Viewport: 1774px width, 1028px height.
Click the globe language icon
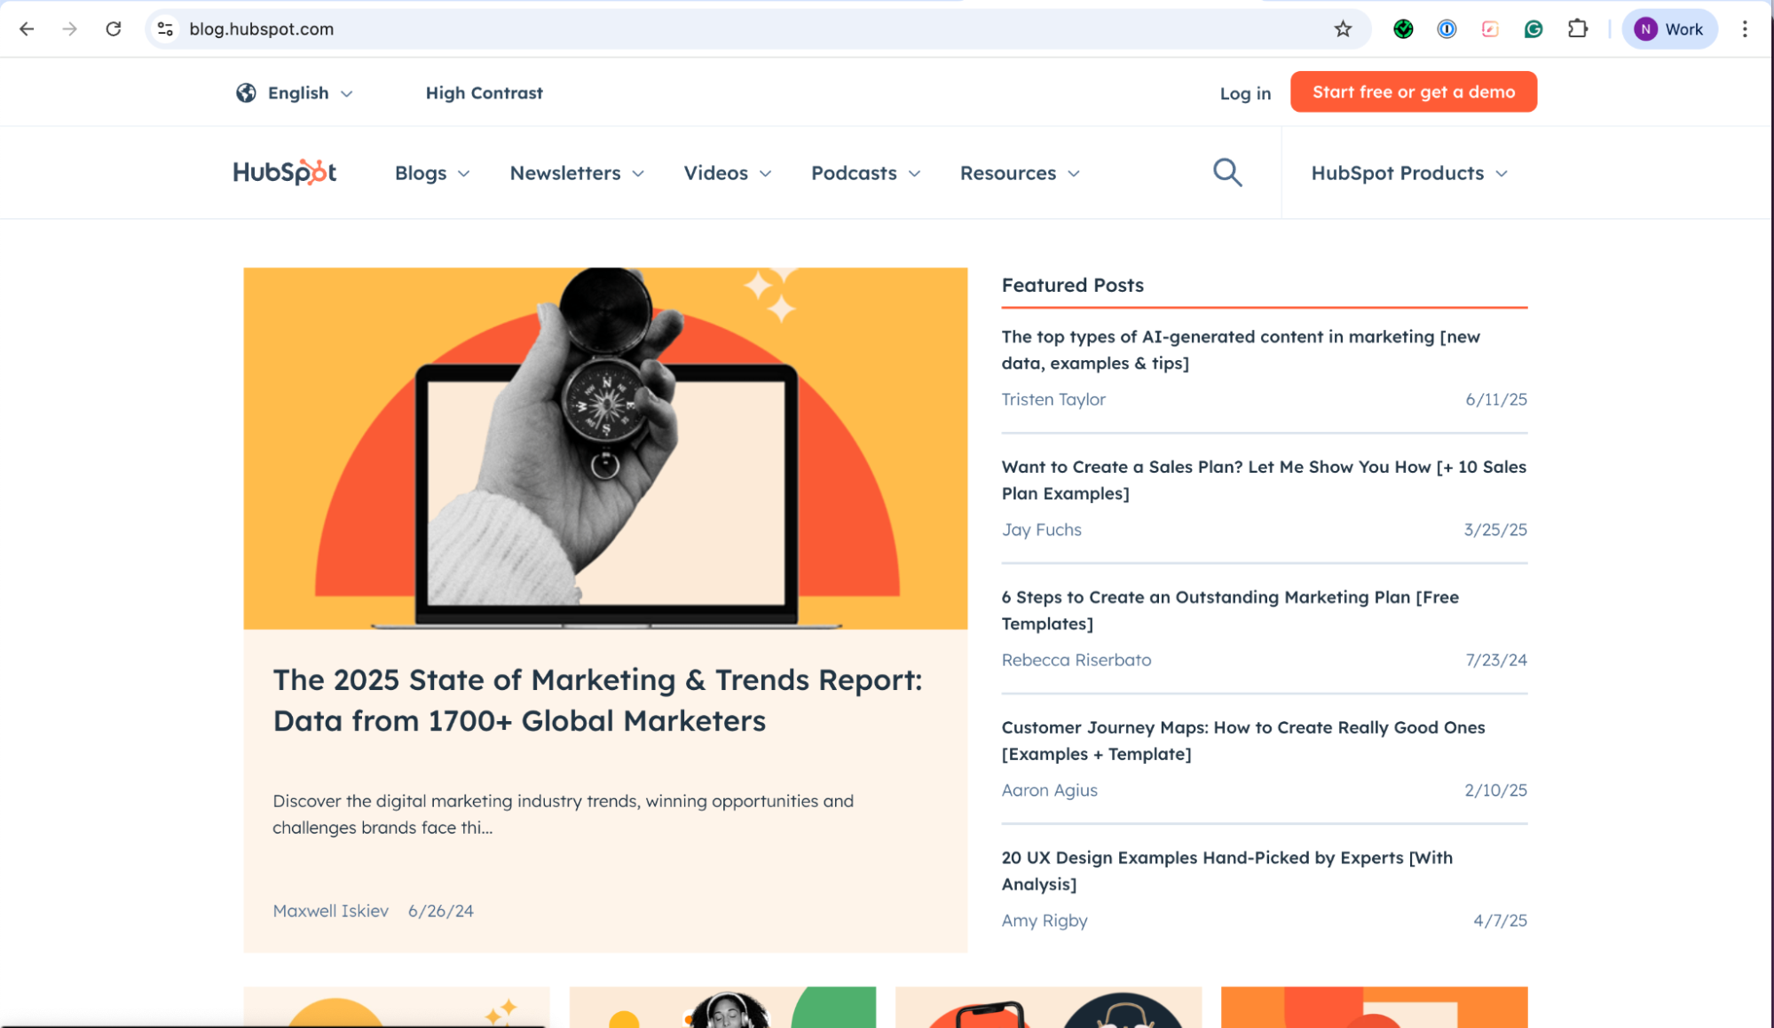(246, 93)
